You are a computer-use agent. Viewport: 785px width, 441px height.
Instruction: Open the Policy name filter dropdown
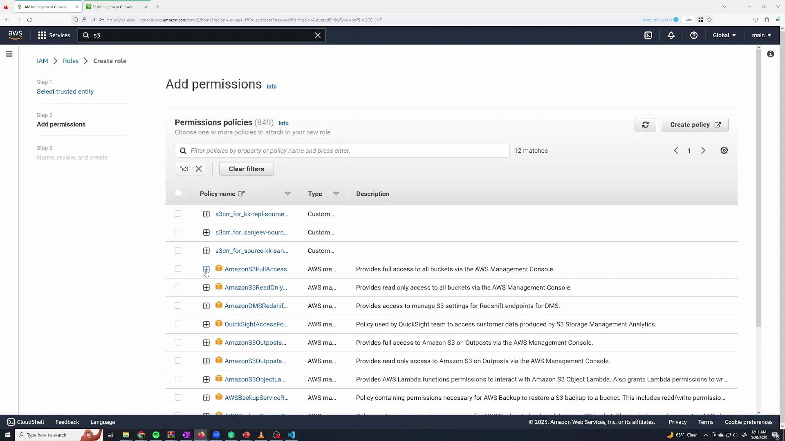point(288,194)
